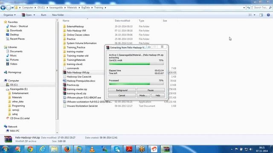The image size is (273, 153).
Task: Open the Windows Start button
Action: pyautogui.click(x=6, y=149)
